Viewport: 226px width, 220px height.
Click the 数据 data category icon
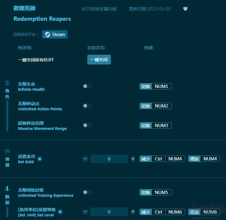7,189
